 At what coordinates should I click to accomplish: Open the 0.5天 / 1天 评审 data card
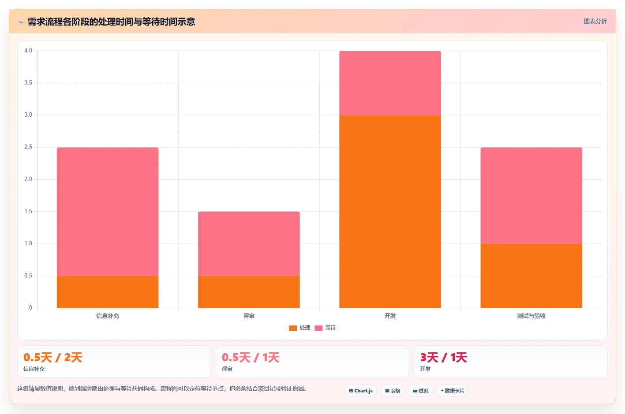[312, 362]
